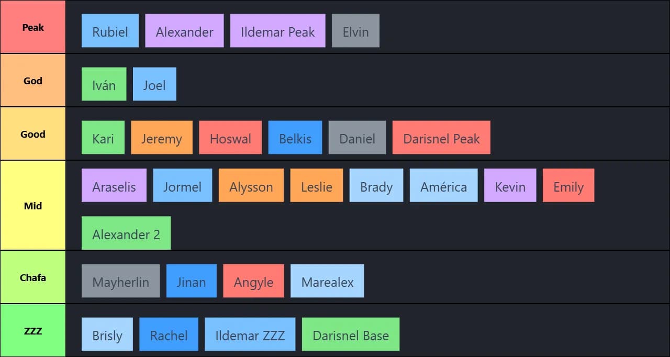The image size is (670, 357).
Task: Select the Belkis tile
Action: pyautogui.click(x=295, y=138)
